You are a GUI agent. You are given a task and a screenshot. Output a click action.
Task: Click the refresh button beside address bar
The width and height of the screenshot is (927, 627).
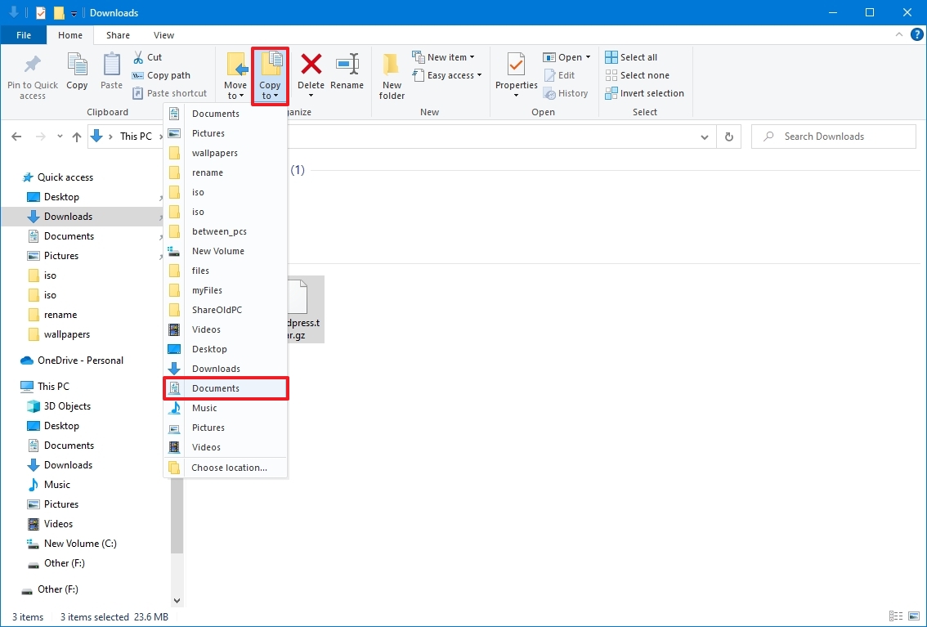(729, 137)
